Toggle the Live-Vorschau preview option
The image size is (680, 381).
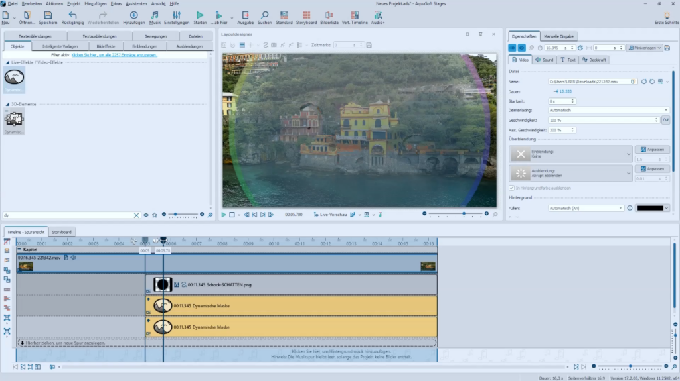[330, 214]
